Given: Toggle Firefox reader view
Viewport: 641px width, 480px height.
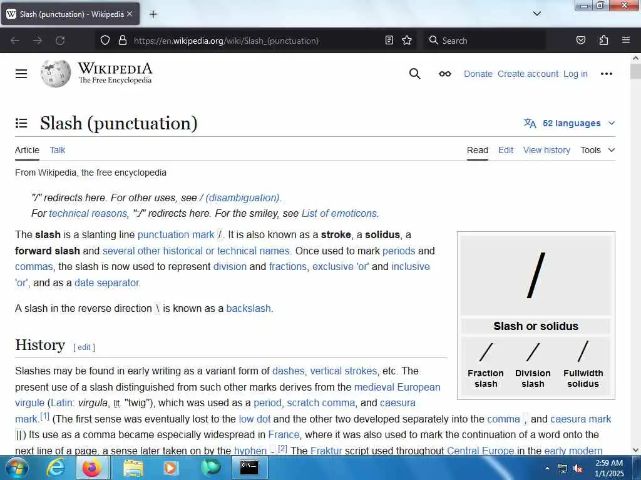Looking at the screenshot, I should (x=389, y=41).
